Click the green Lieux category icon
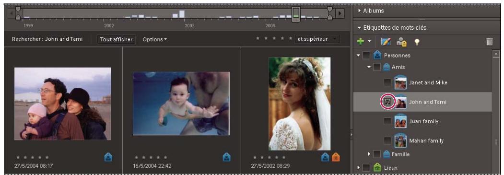 pos(377,167)
